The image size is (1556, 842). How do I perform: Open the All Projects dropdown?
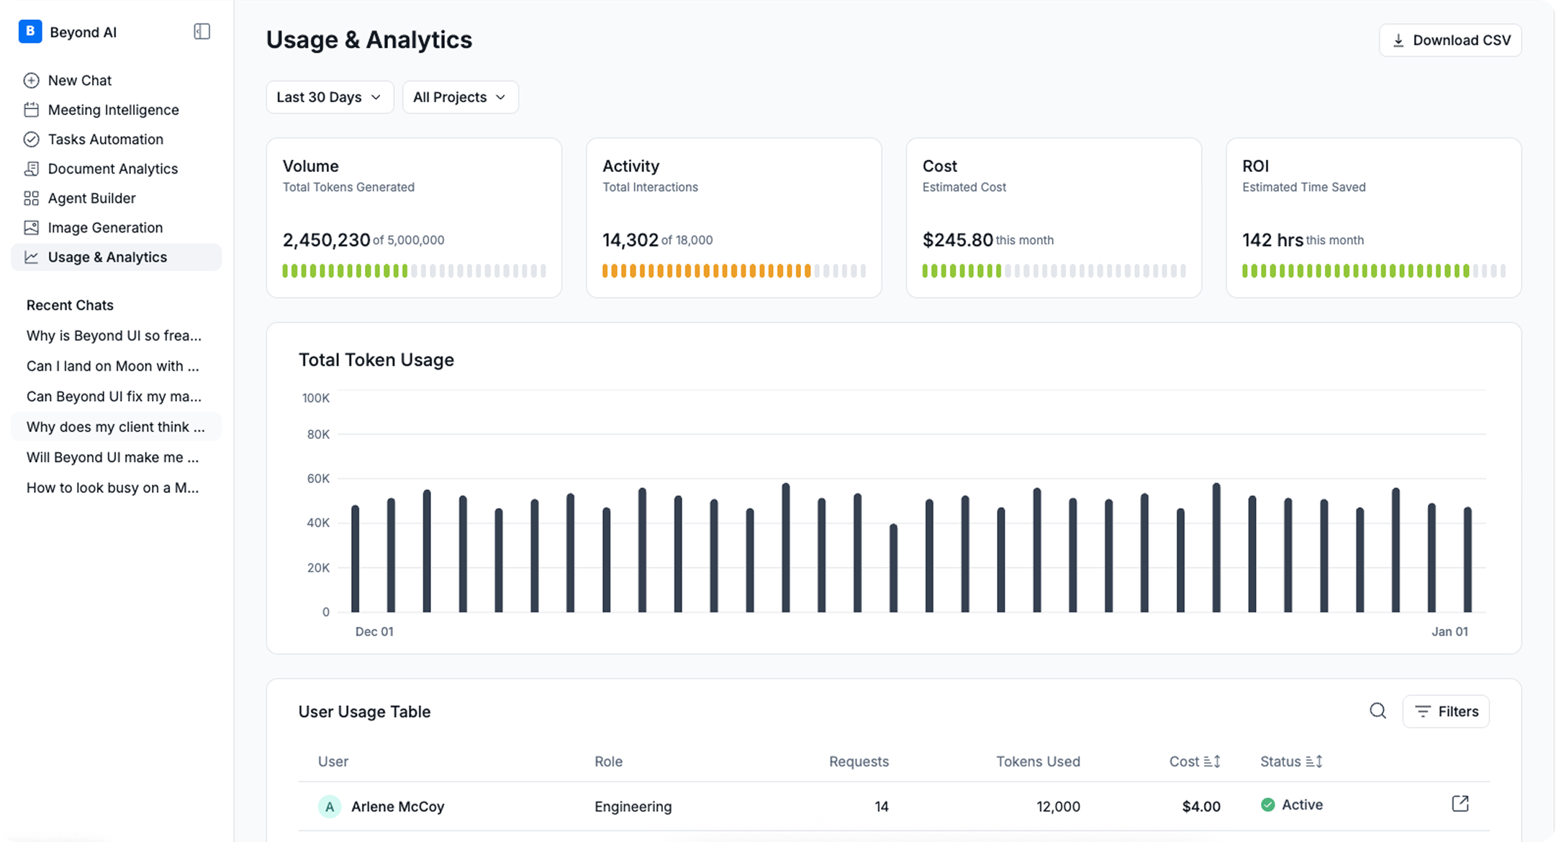point(461,97)
